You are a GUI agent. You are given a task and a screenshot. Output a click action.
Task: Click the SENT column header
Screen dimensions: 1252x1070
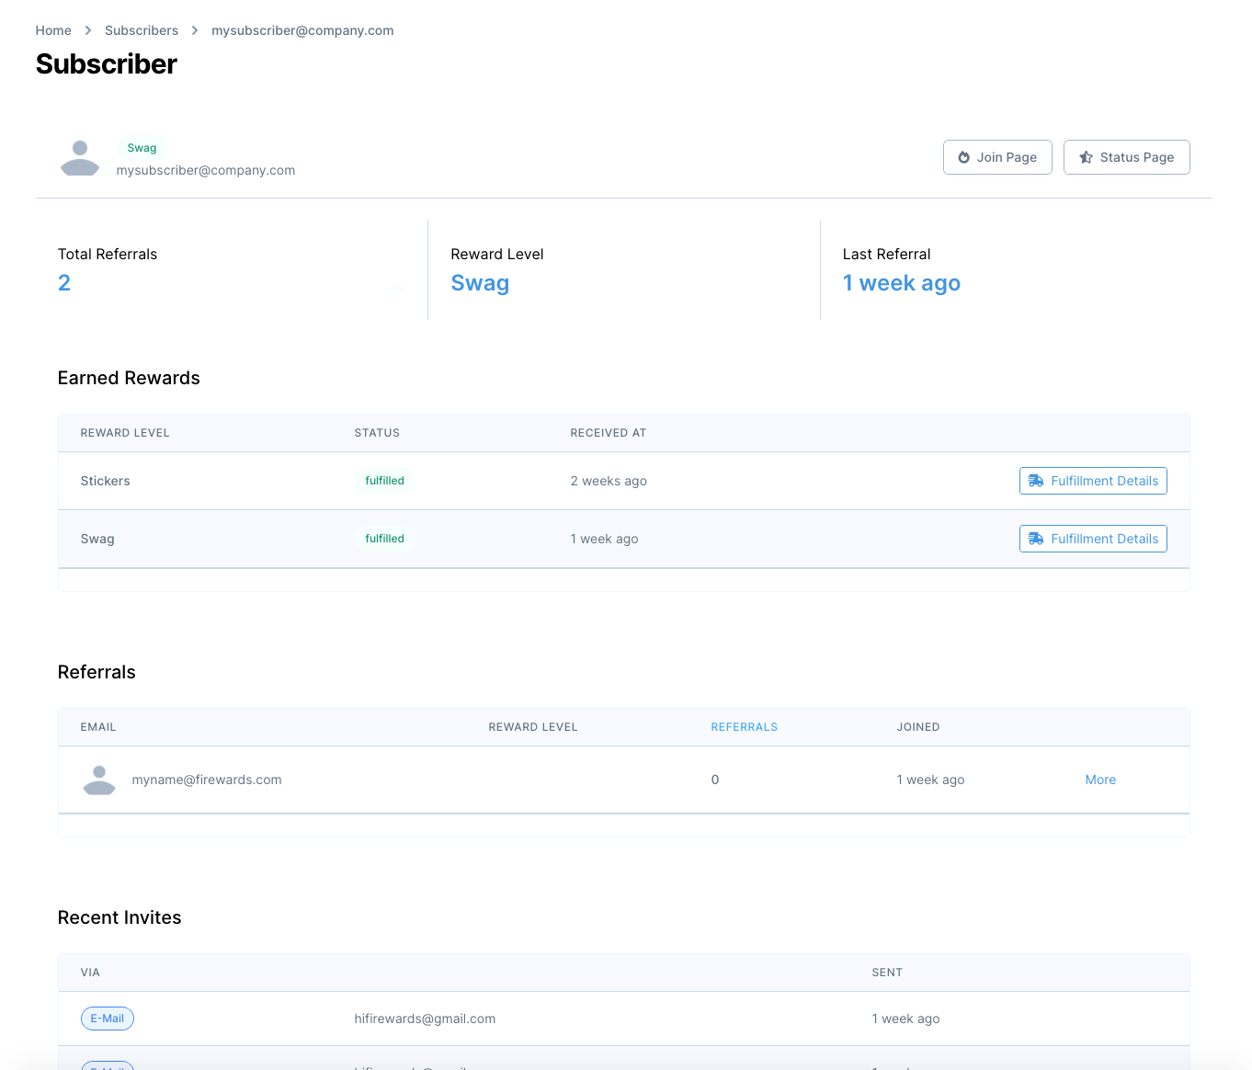pyautogui.click(x=887, y=973)
